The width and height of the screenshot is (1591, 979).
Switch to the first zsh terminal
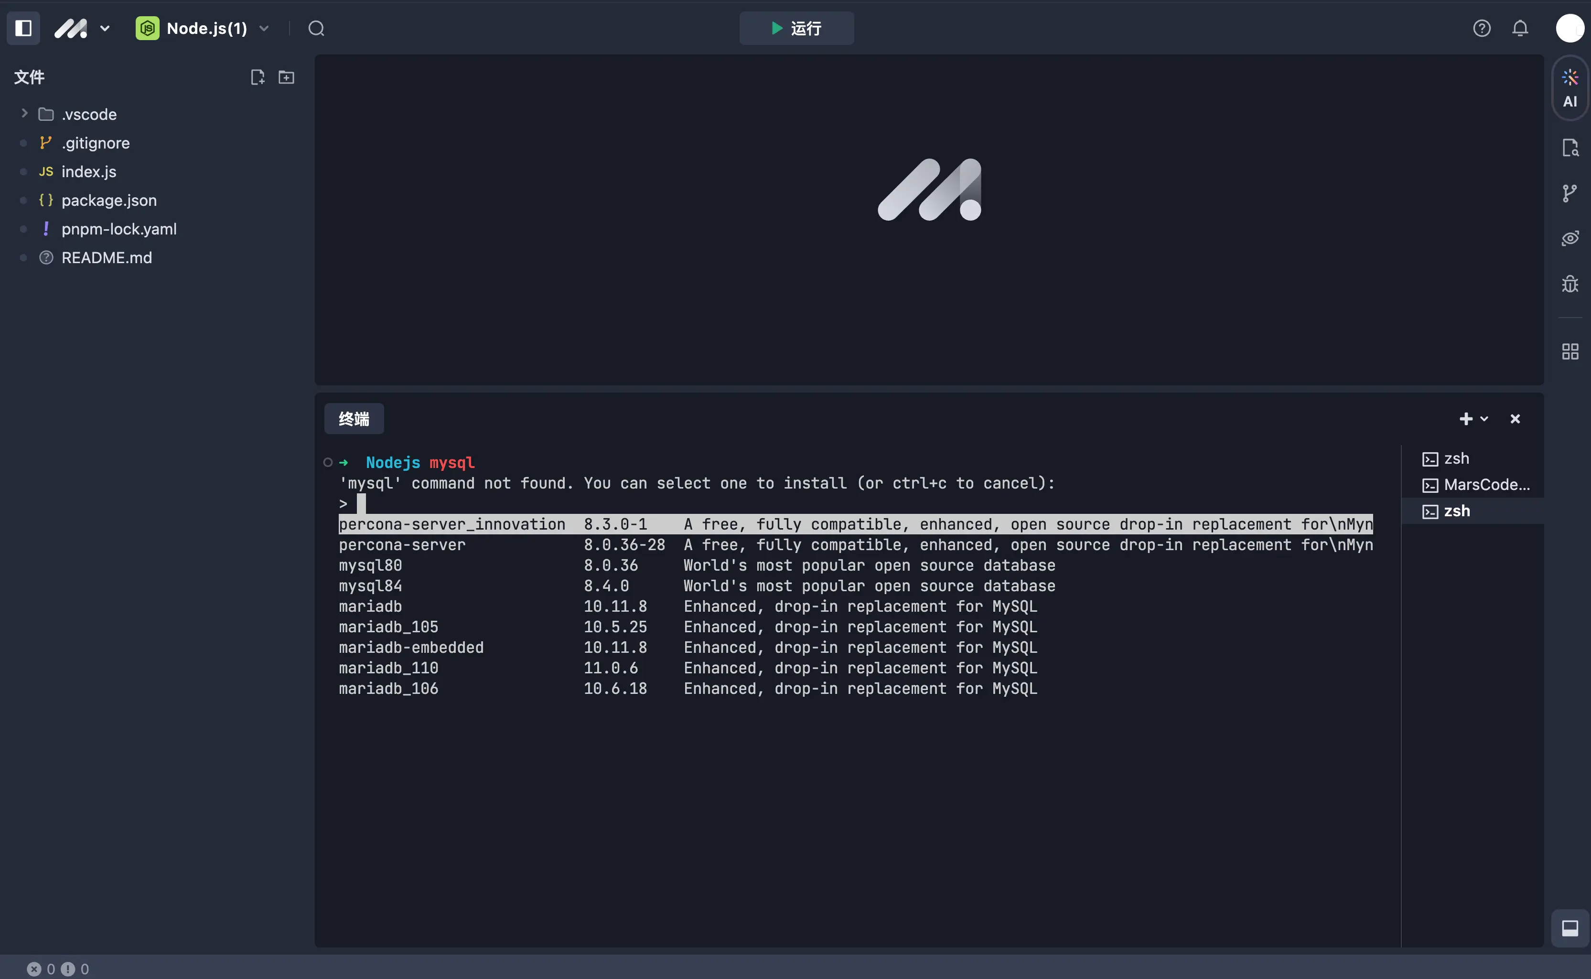pyautogui.click(x=1473, y=458)
